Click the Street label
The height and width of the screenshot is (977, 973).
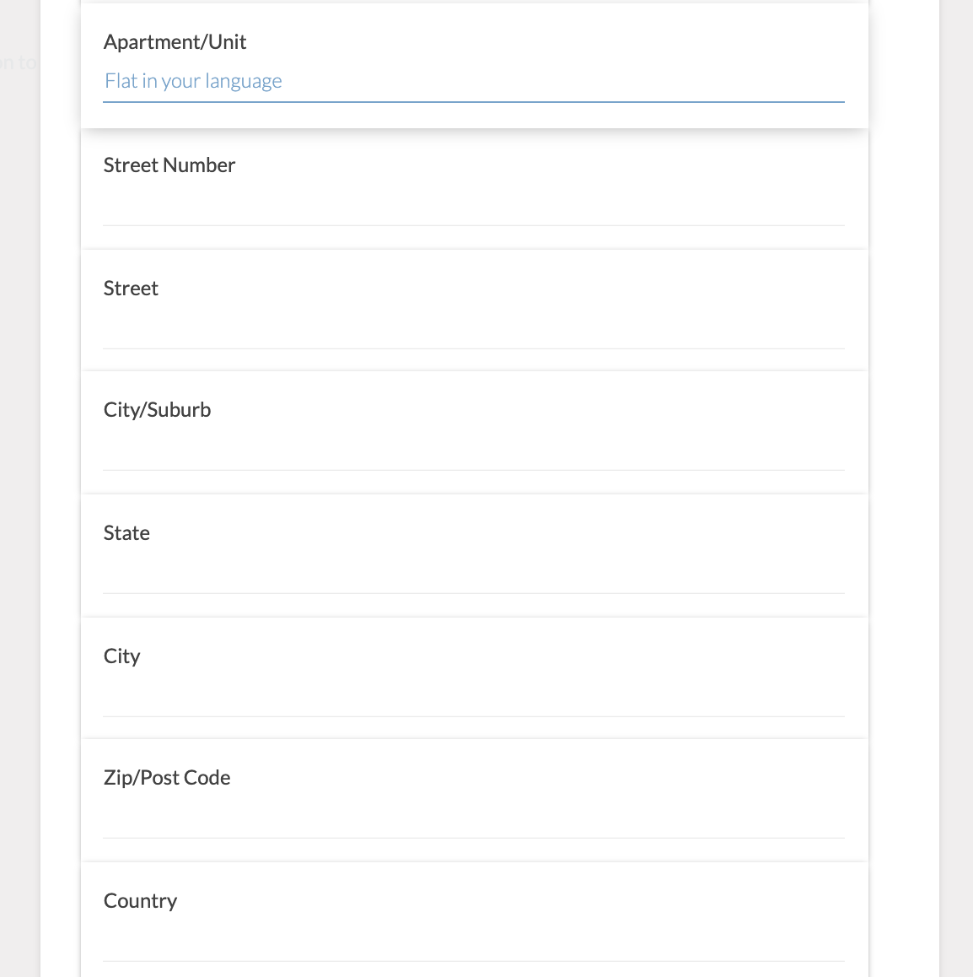tap(131, 288)
